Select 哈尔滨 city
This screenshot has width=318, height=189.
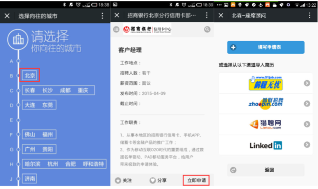[x=32, y=164]
